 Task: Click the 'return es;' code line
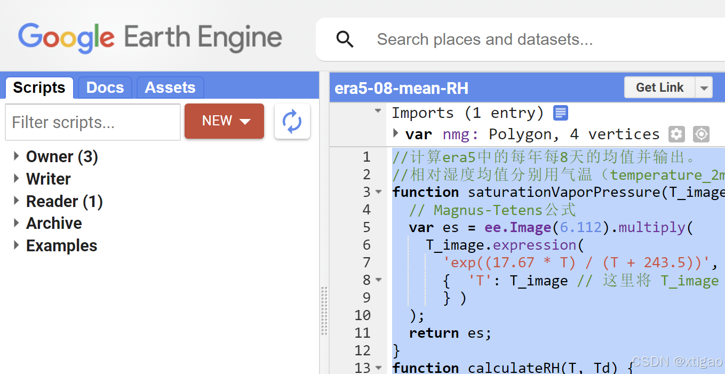tap(450, 333)
